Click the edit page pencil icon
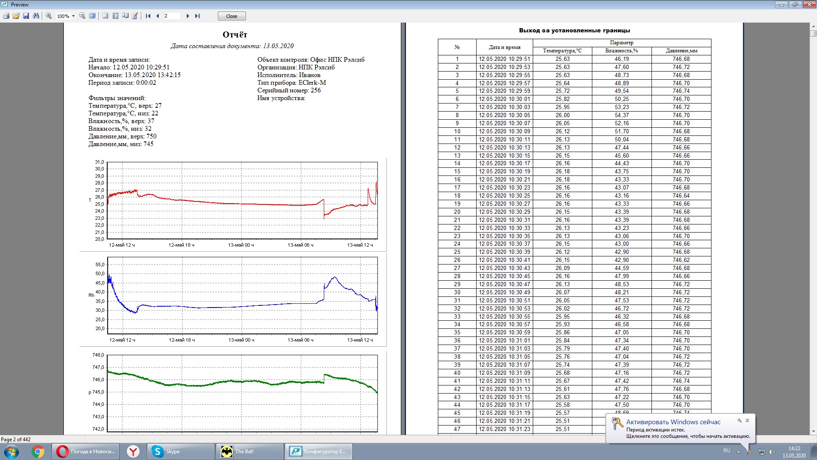 click(135, 16)
